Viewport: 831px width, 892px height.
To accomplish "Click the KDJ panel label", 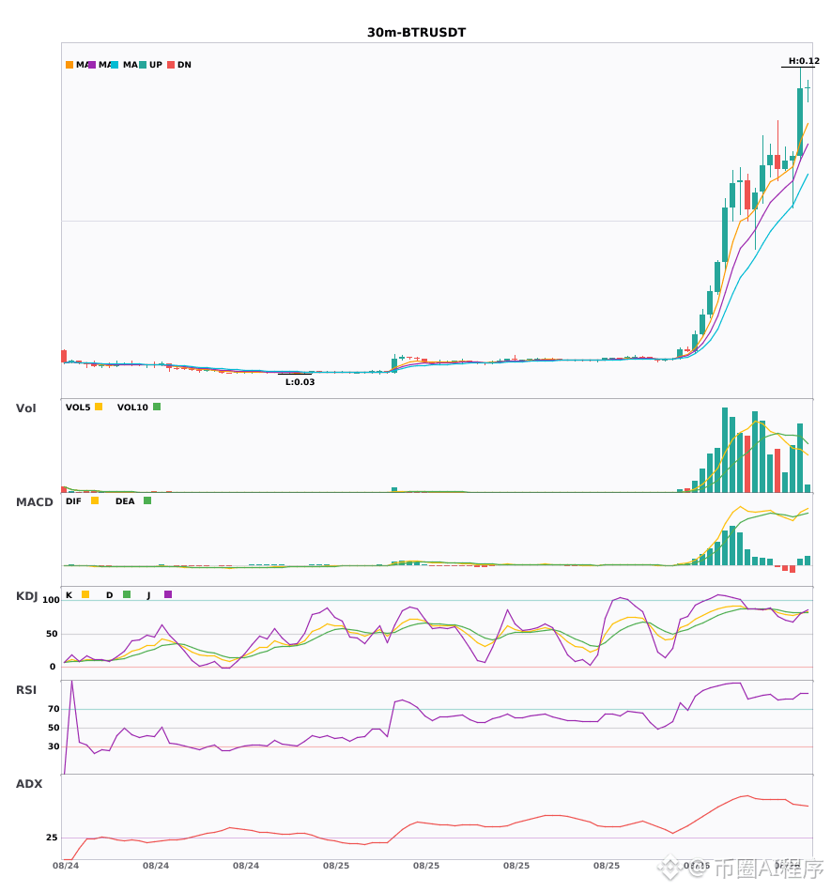I will 26,596.
